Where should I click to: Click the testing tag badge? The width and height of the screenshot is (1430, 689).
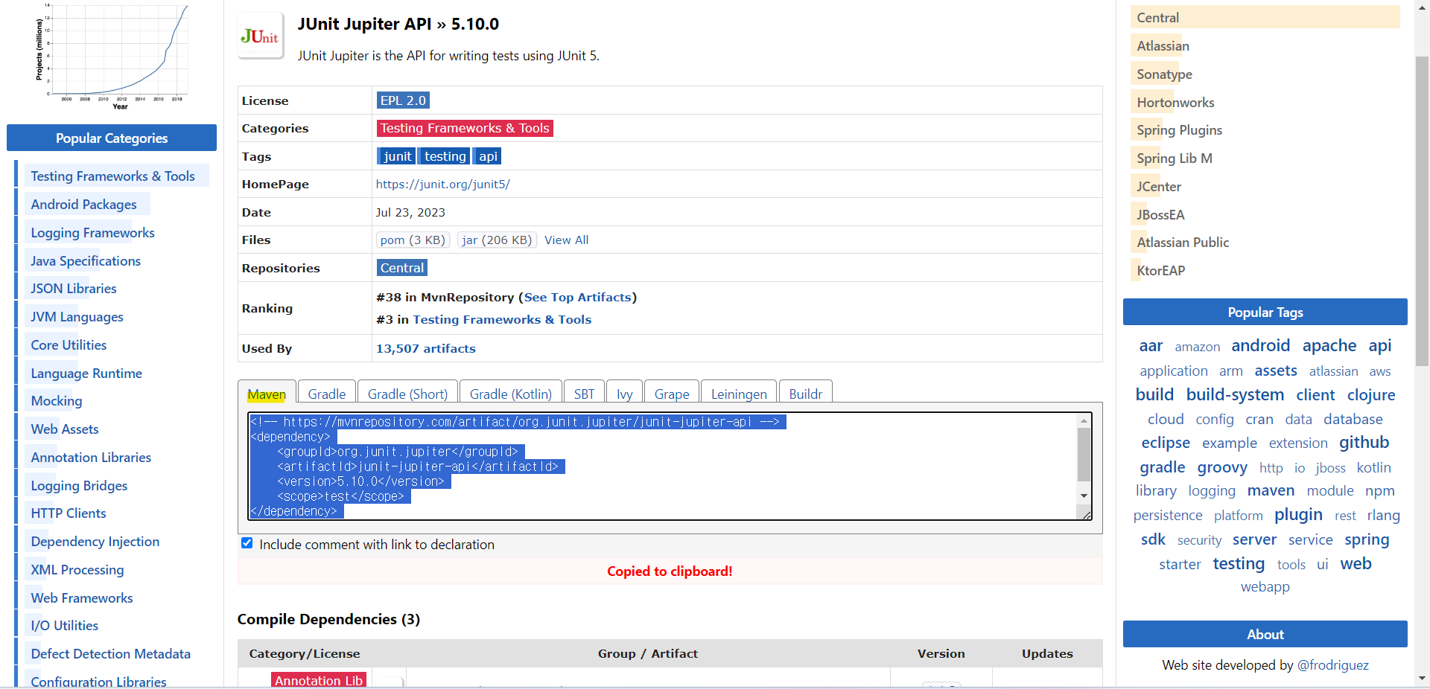click(445, 156)
